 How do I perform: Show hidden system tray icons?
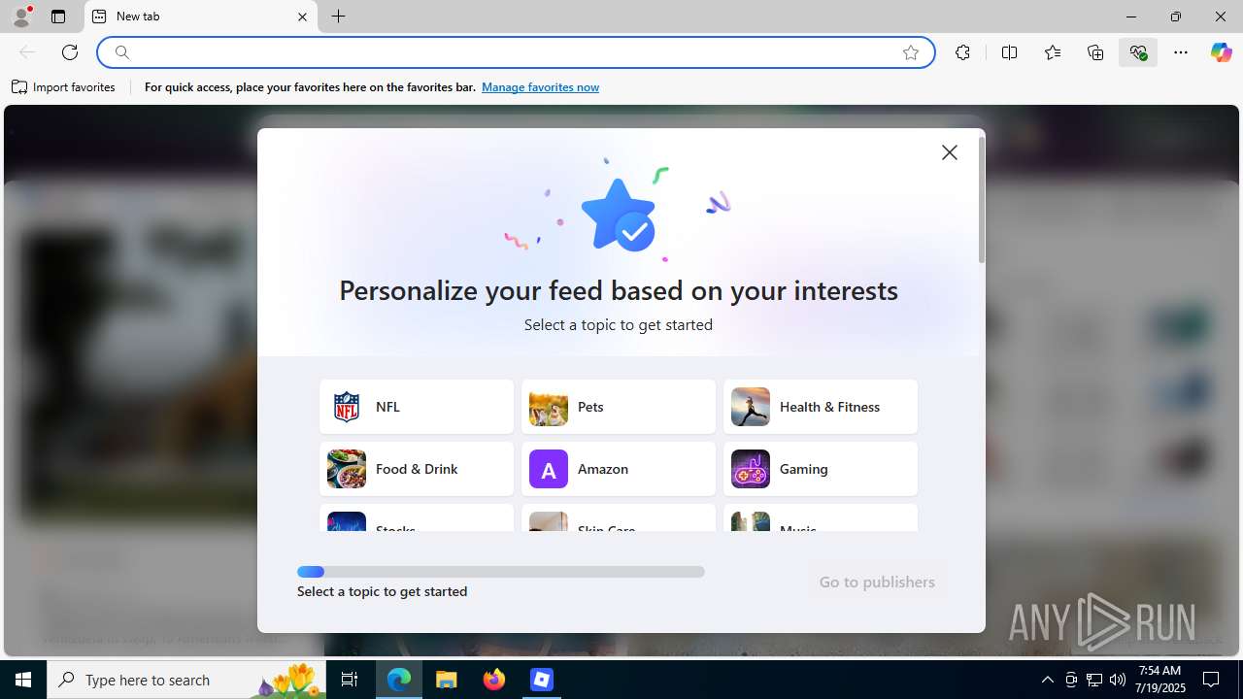tap(1047, 680)
